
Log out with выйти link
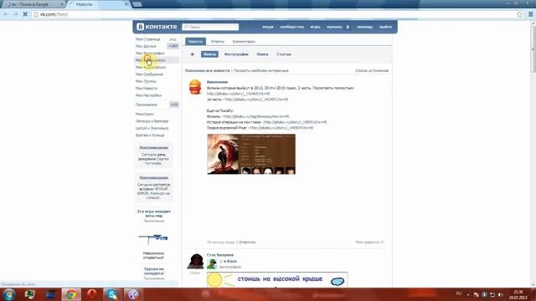(x=385, y=27)
